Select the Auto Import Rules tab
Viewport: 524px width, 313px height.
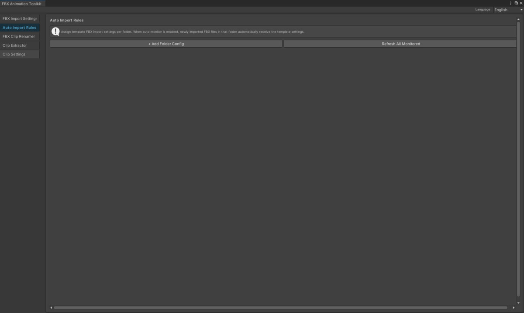point(20,28)
